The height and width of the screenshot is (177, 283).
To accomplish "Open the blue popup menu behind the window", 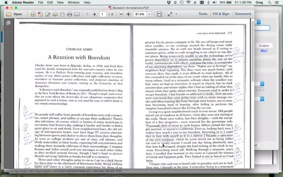I will (x=258, y=22).
